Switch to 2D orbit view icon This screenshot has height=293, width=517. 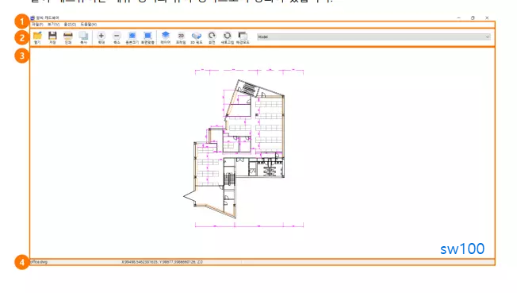pyautogui.click(x=181, y=37)
